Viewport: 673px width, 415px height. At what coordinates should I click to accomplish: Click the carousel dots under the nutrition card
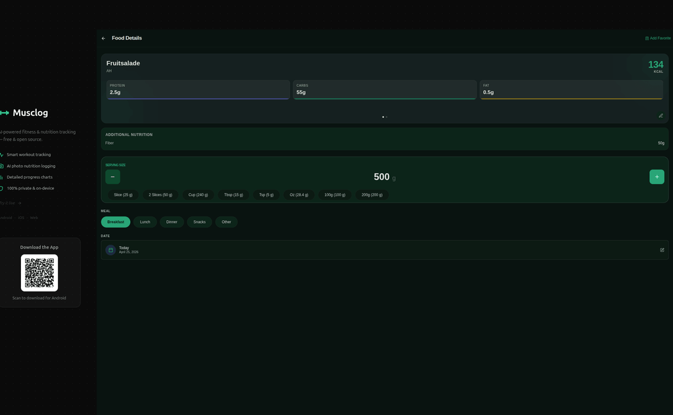tap(384, 116)
